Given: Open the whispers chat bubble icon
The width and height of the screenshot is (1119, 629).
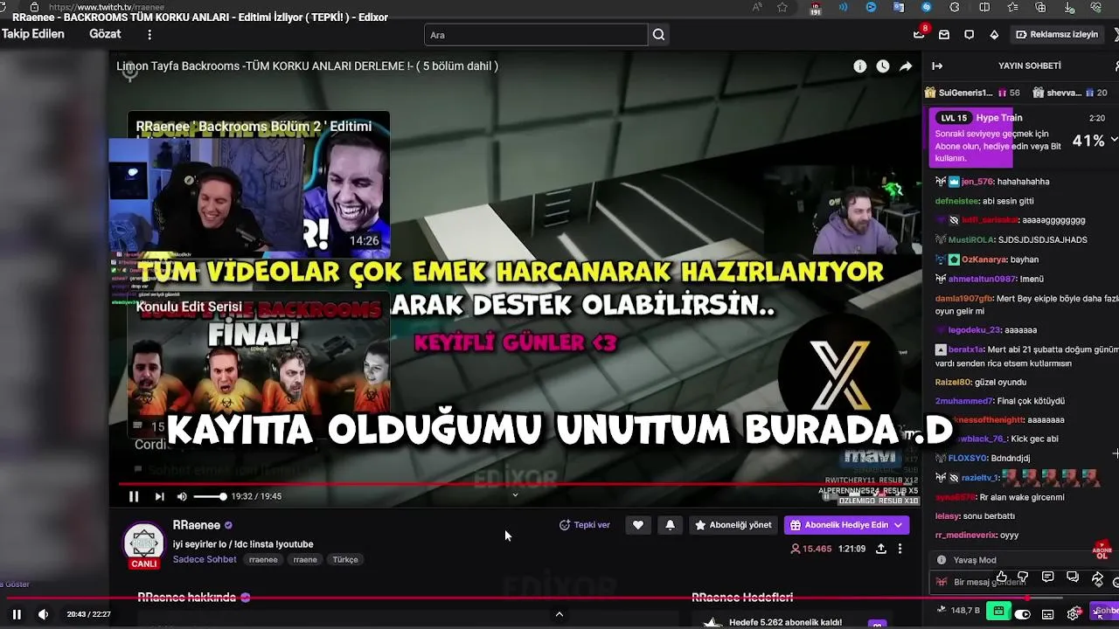Looking at the screenshot, I should (x=969, y=35).
